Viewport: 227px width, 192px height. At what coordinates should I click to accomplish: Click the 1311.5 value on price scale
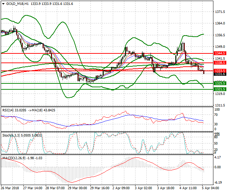(x=219, y=105)
